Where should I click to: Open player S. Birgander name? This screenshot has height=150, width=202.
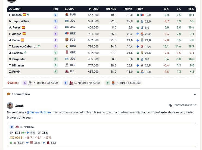(17, 59)
